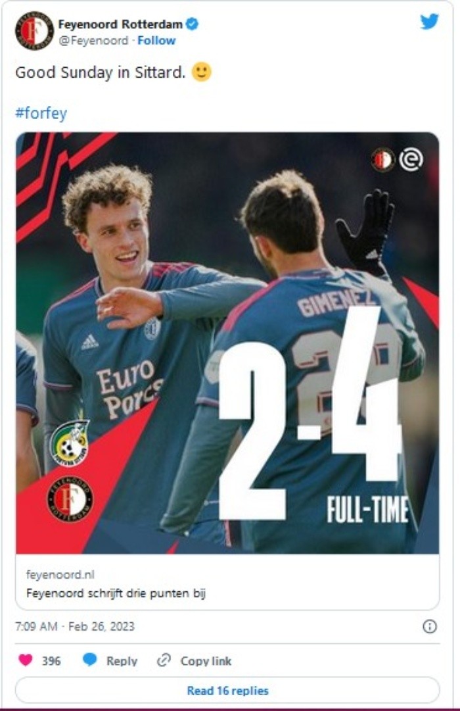Click Feyenoord Rotterdam display name
The image size is (460, 711).
120,24
